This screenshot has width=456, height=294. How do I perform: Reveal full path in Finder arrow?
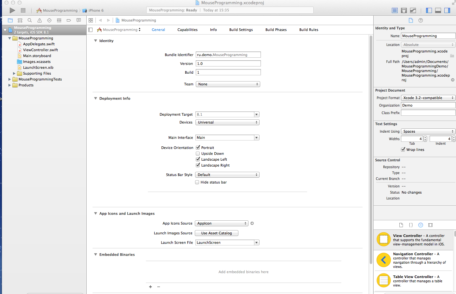(452, 80)
